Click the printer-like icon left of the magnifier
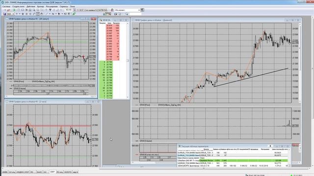 (116, 14)
